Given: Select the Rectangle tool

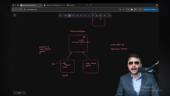Looking at the screenshot, I should [73, 16].
